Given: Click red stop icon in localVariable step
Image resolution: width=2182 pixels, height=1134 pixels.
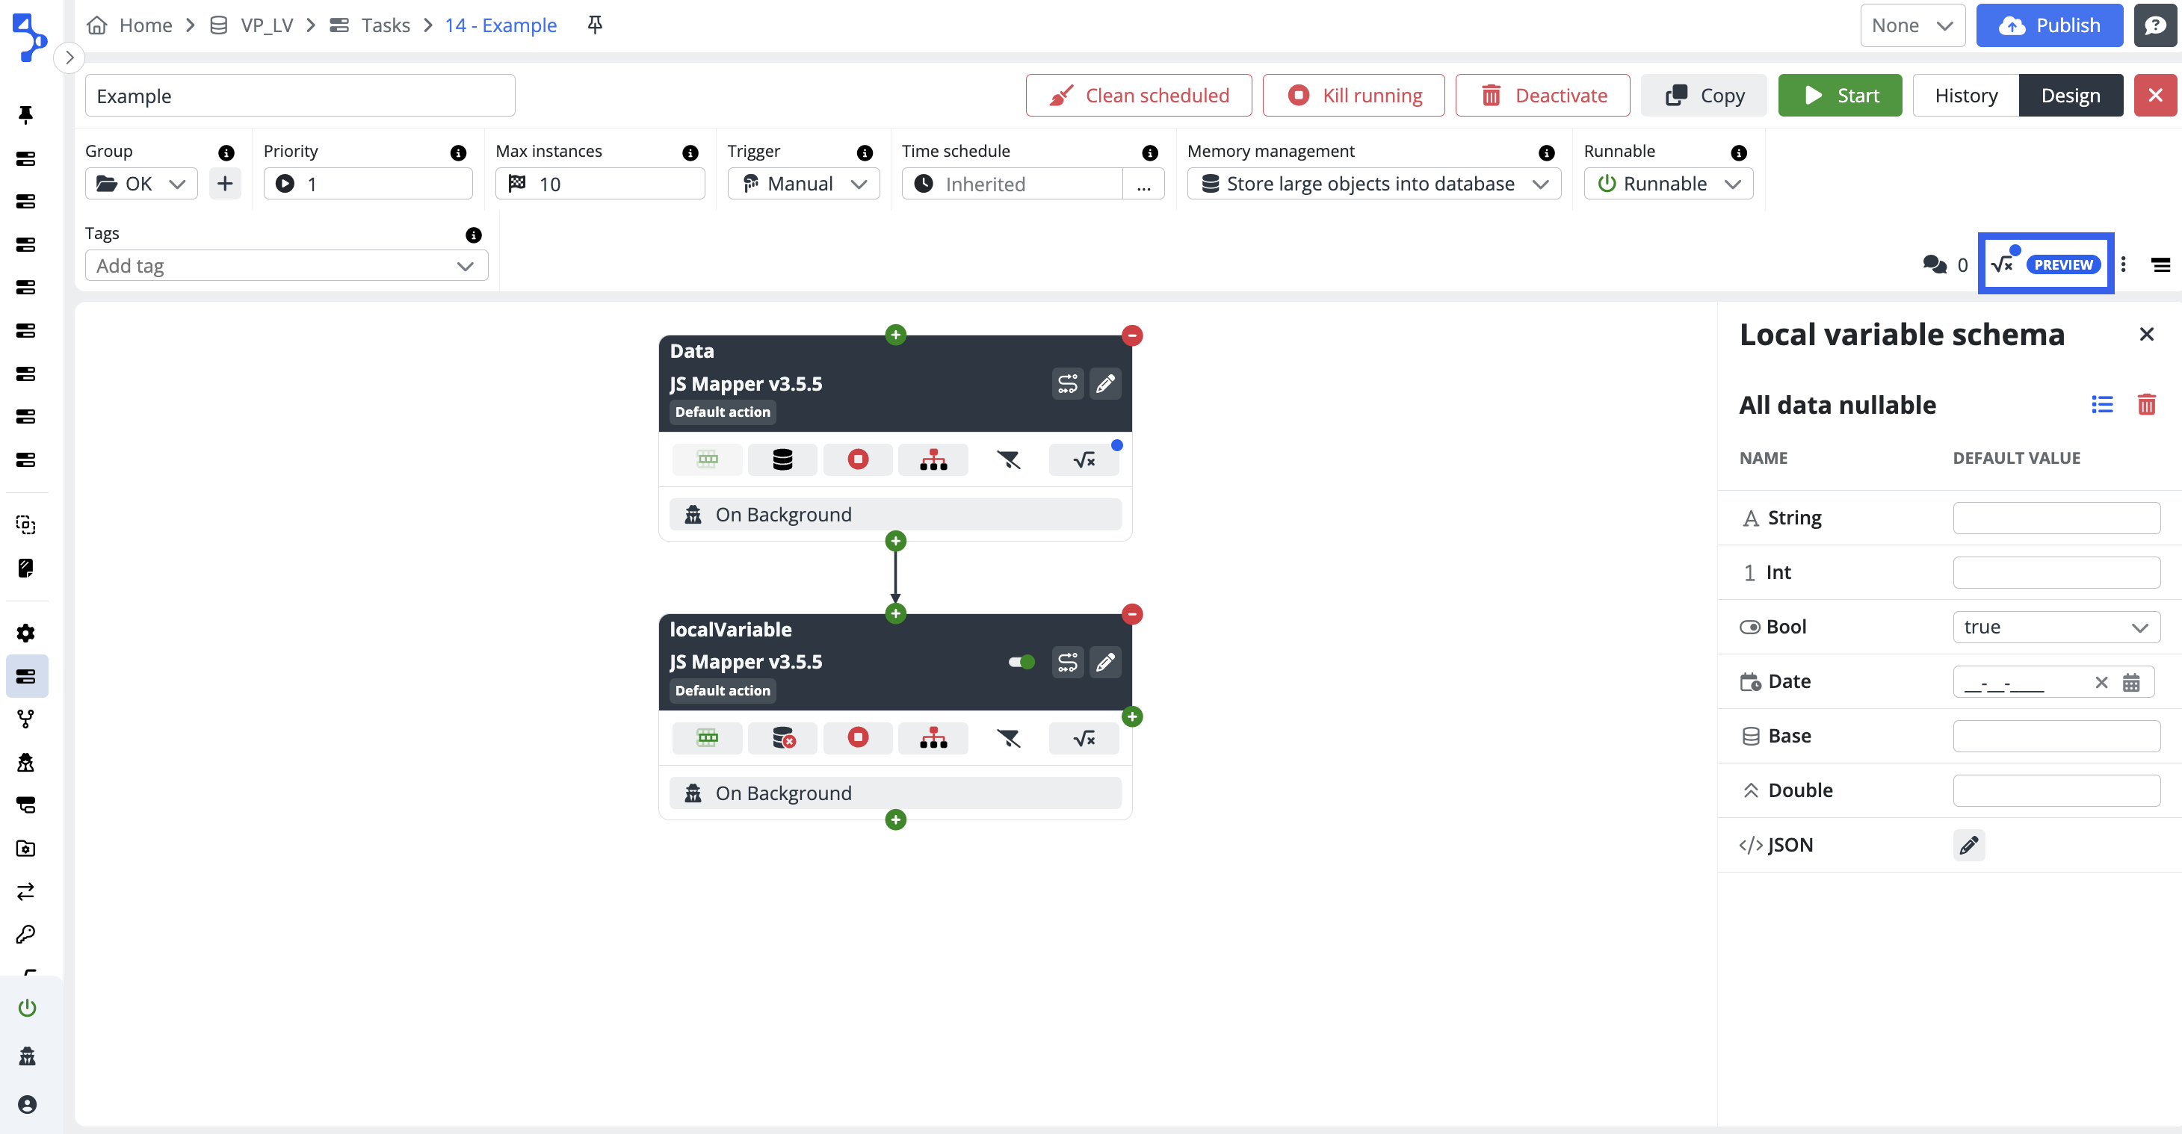Looking at the screenshot, I should (857, 737).
